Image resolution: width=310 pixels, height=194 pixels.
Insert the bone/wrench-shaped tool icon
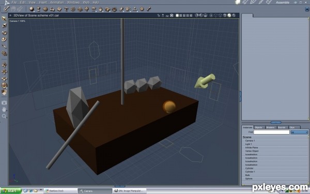(149, 9)
